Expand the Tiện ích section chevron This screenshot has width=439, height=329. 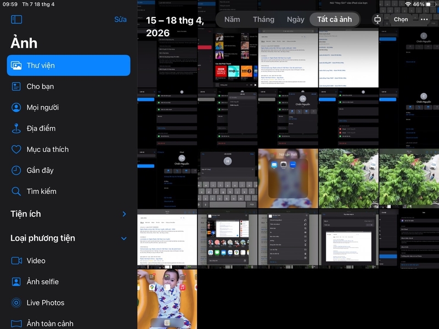pyautogui.click(x=125, y=214)
